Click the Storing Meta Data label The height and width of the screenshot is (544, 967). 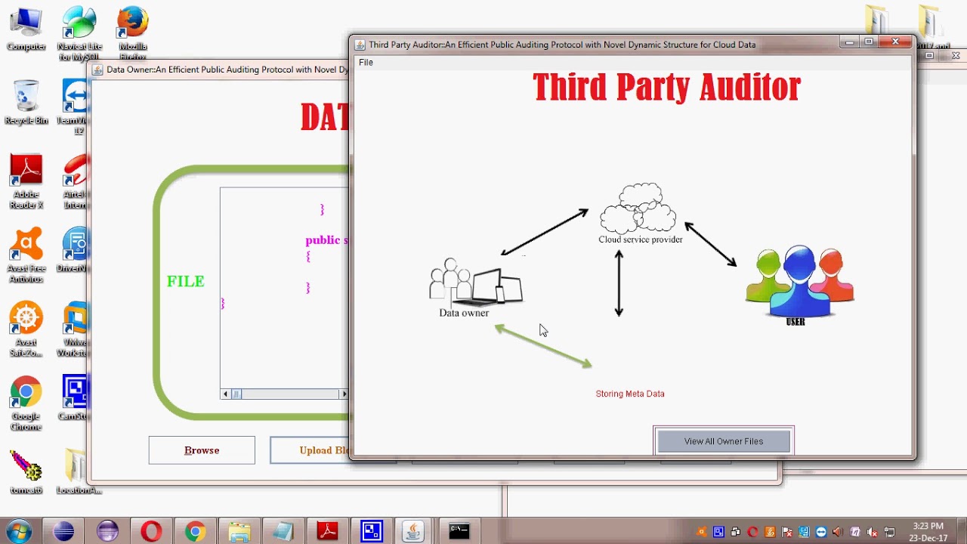[630, 394]
